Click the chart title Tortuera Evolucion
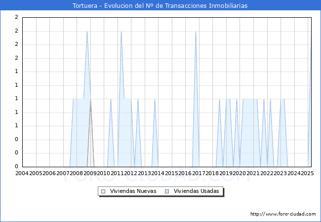This screenshot has width=321, height=222. pyautogui.click(x=160, y=5)
